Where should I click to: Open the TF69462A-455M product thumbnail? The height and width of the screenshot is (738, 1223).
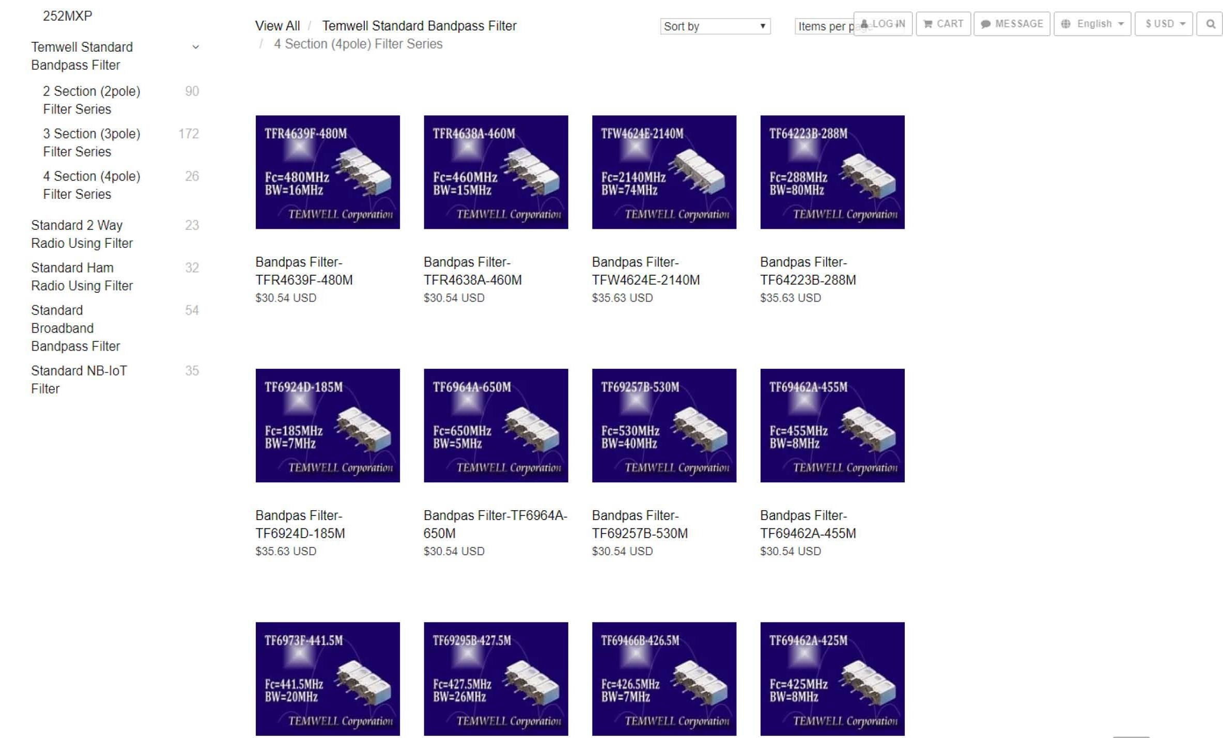pyautogui.click(x=832, y=426)
